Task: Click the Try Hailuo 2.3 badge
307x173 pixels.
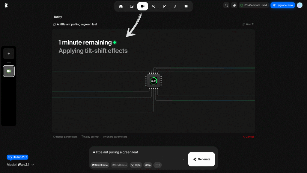Action: 17,157
